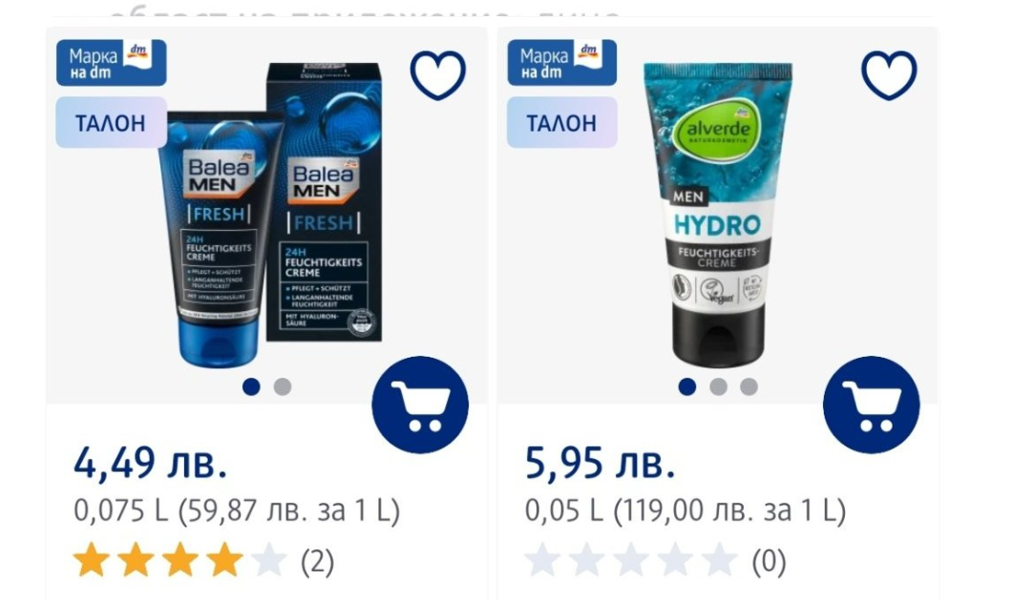
Task: Favorite the alverde MEN Hydro cream
Action: tap(889, 75)
